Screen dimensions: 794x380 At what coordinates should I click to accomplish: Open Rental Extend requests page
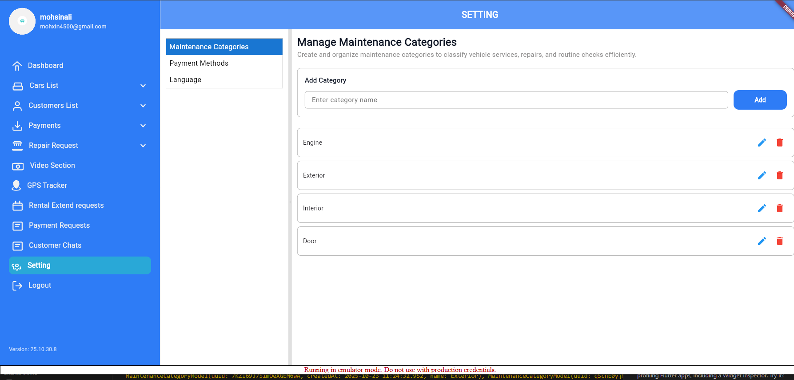[x=66, y=206]
